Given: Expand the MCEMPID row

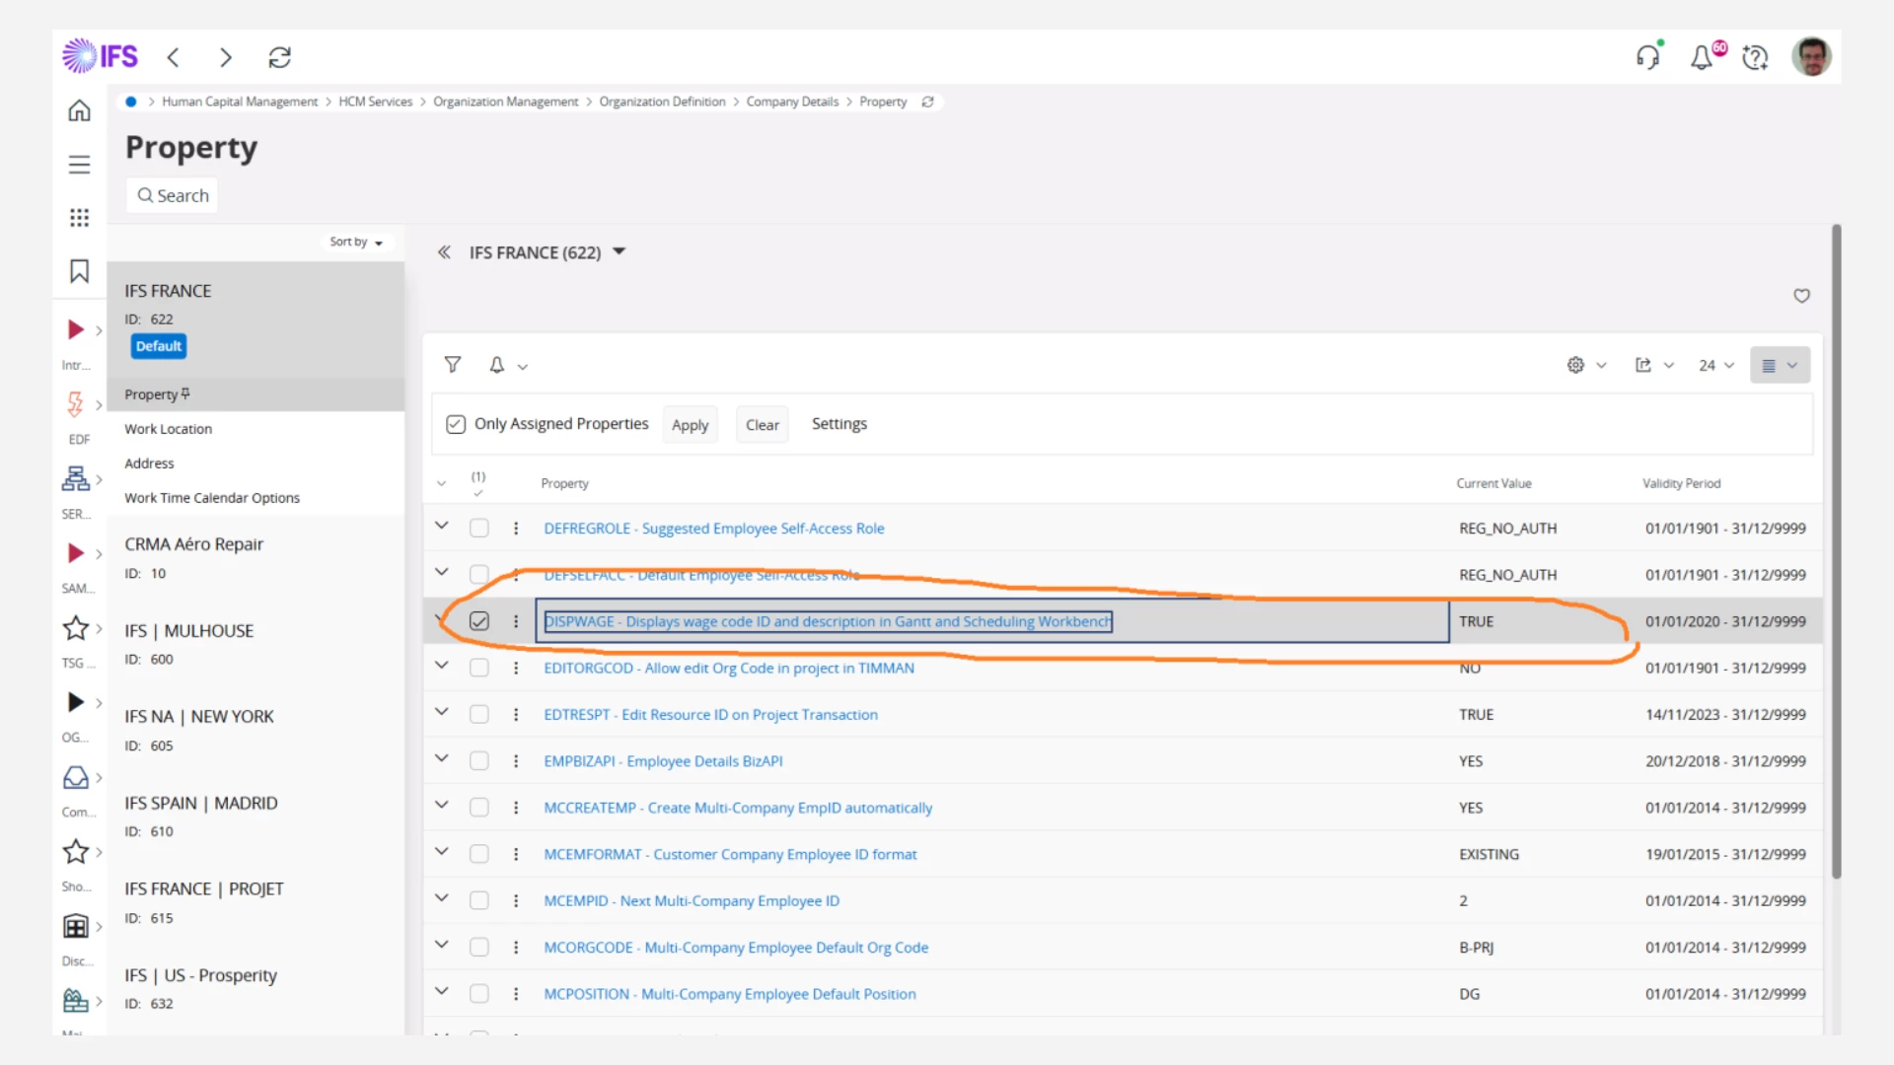Looking at the screenshot, I should pyautogui.click(x=442, y=898).
